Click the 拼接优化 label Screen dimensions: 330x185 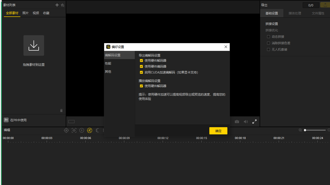272,30
